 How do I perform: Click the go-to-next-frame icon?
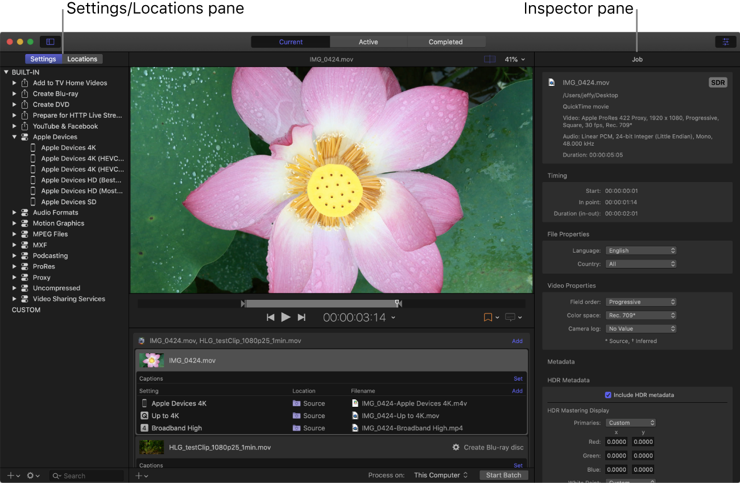(301, 317)
